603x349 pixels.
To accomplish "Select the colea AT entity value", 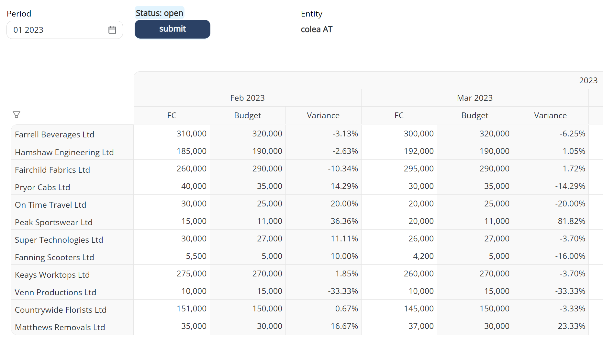I will pos(317,29).
